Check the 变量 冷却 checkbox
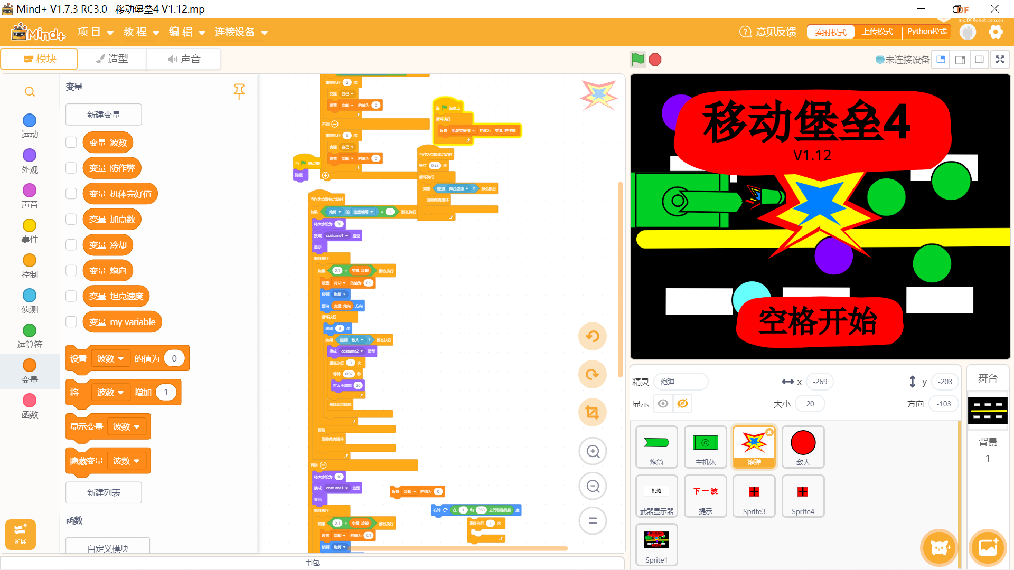This screenshot has height=570, width=1014. 71,245
